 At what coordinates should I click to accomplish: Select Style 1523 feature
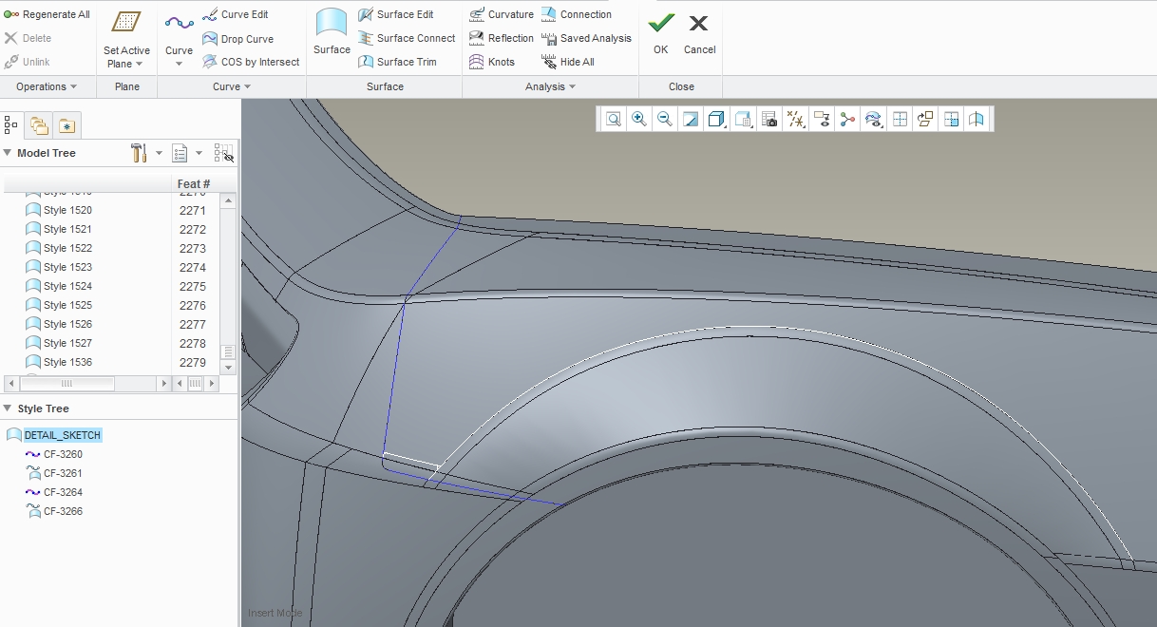click(x=58, y=267)
